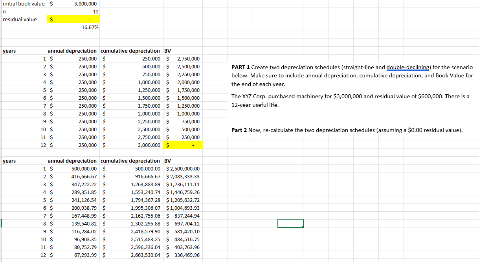Click the annual depreciation column header
The image size is (479, 262).
[x=72, y=51]
